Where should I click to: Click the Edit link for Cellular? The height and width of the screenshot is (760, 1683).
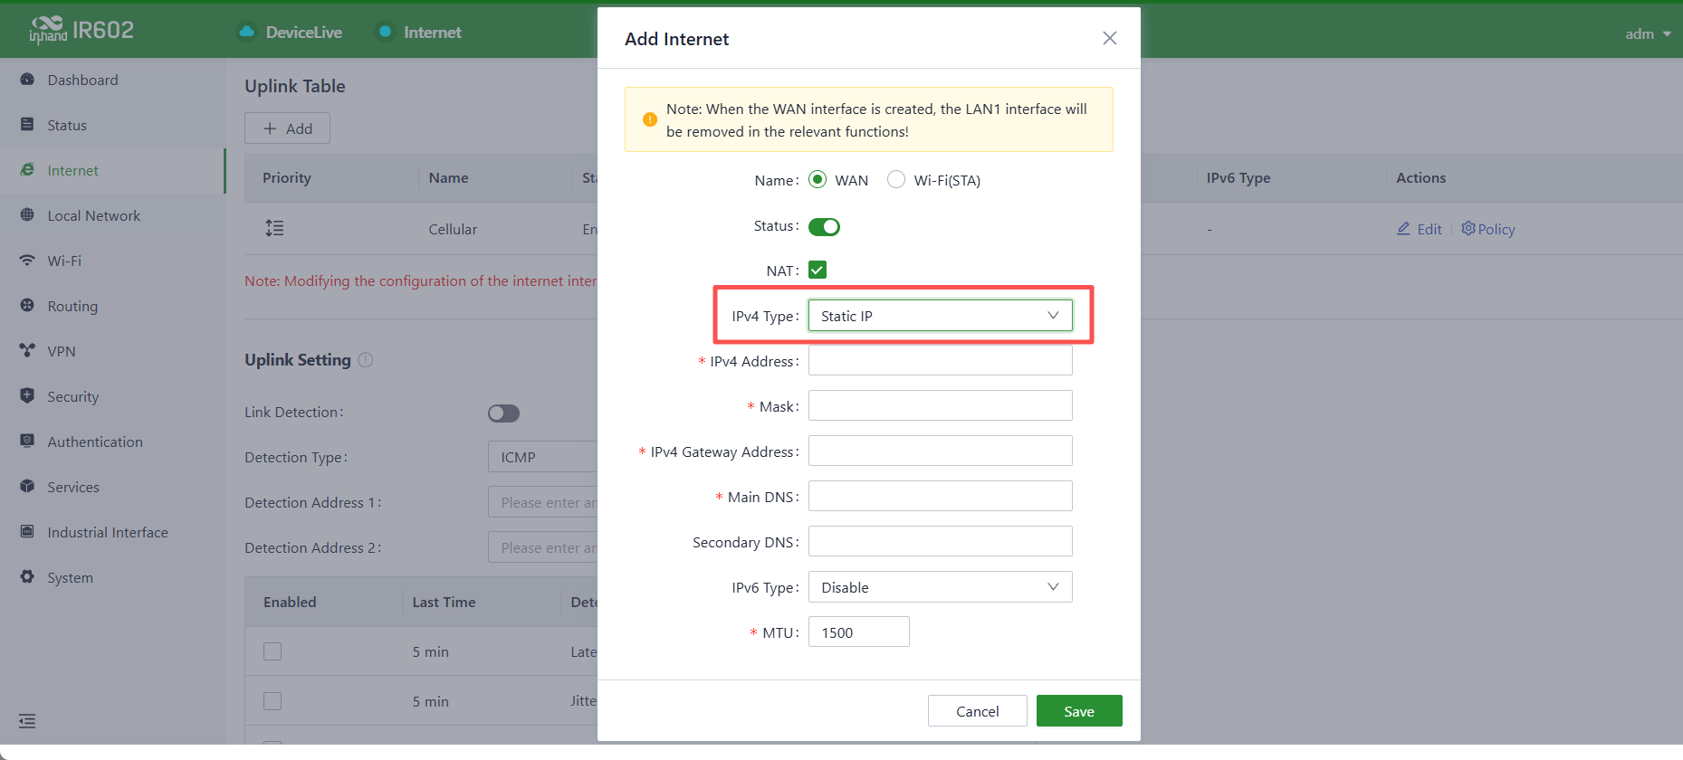(1420, 229)
